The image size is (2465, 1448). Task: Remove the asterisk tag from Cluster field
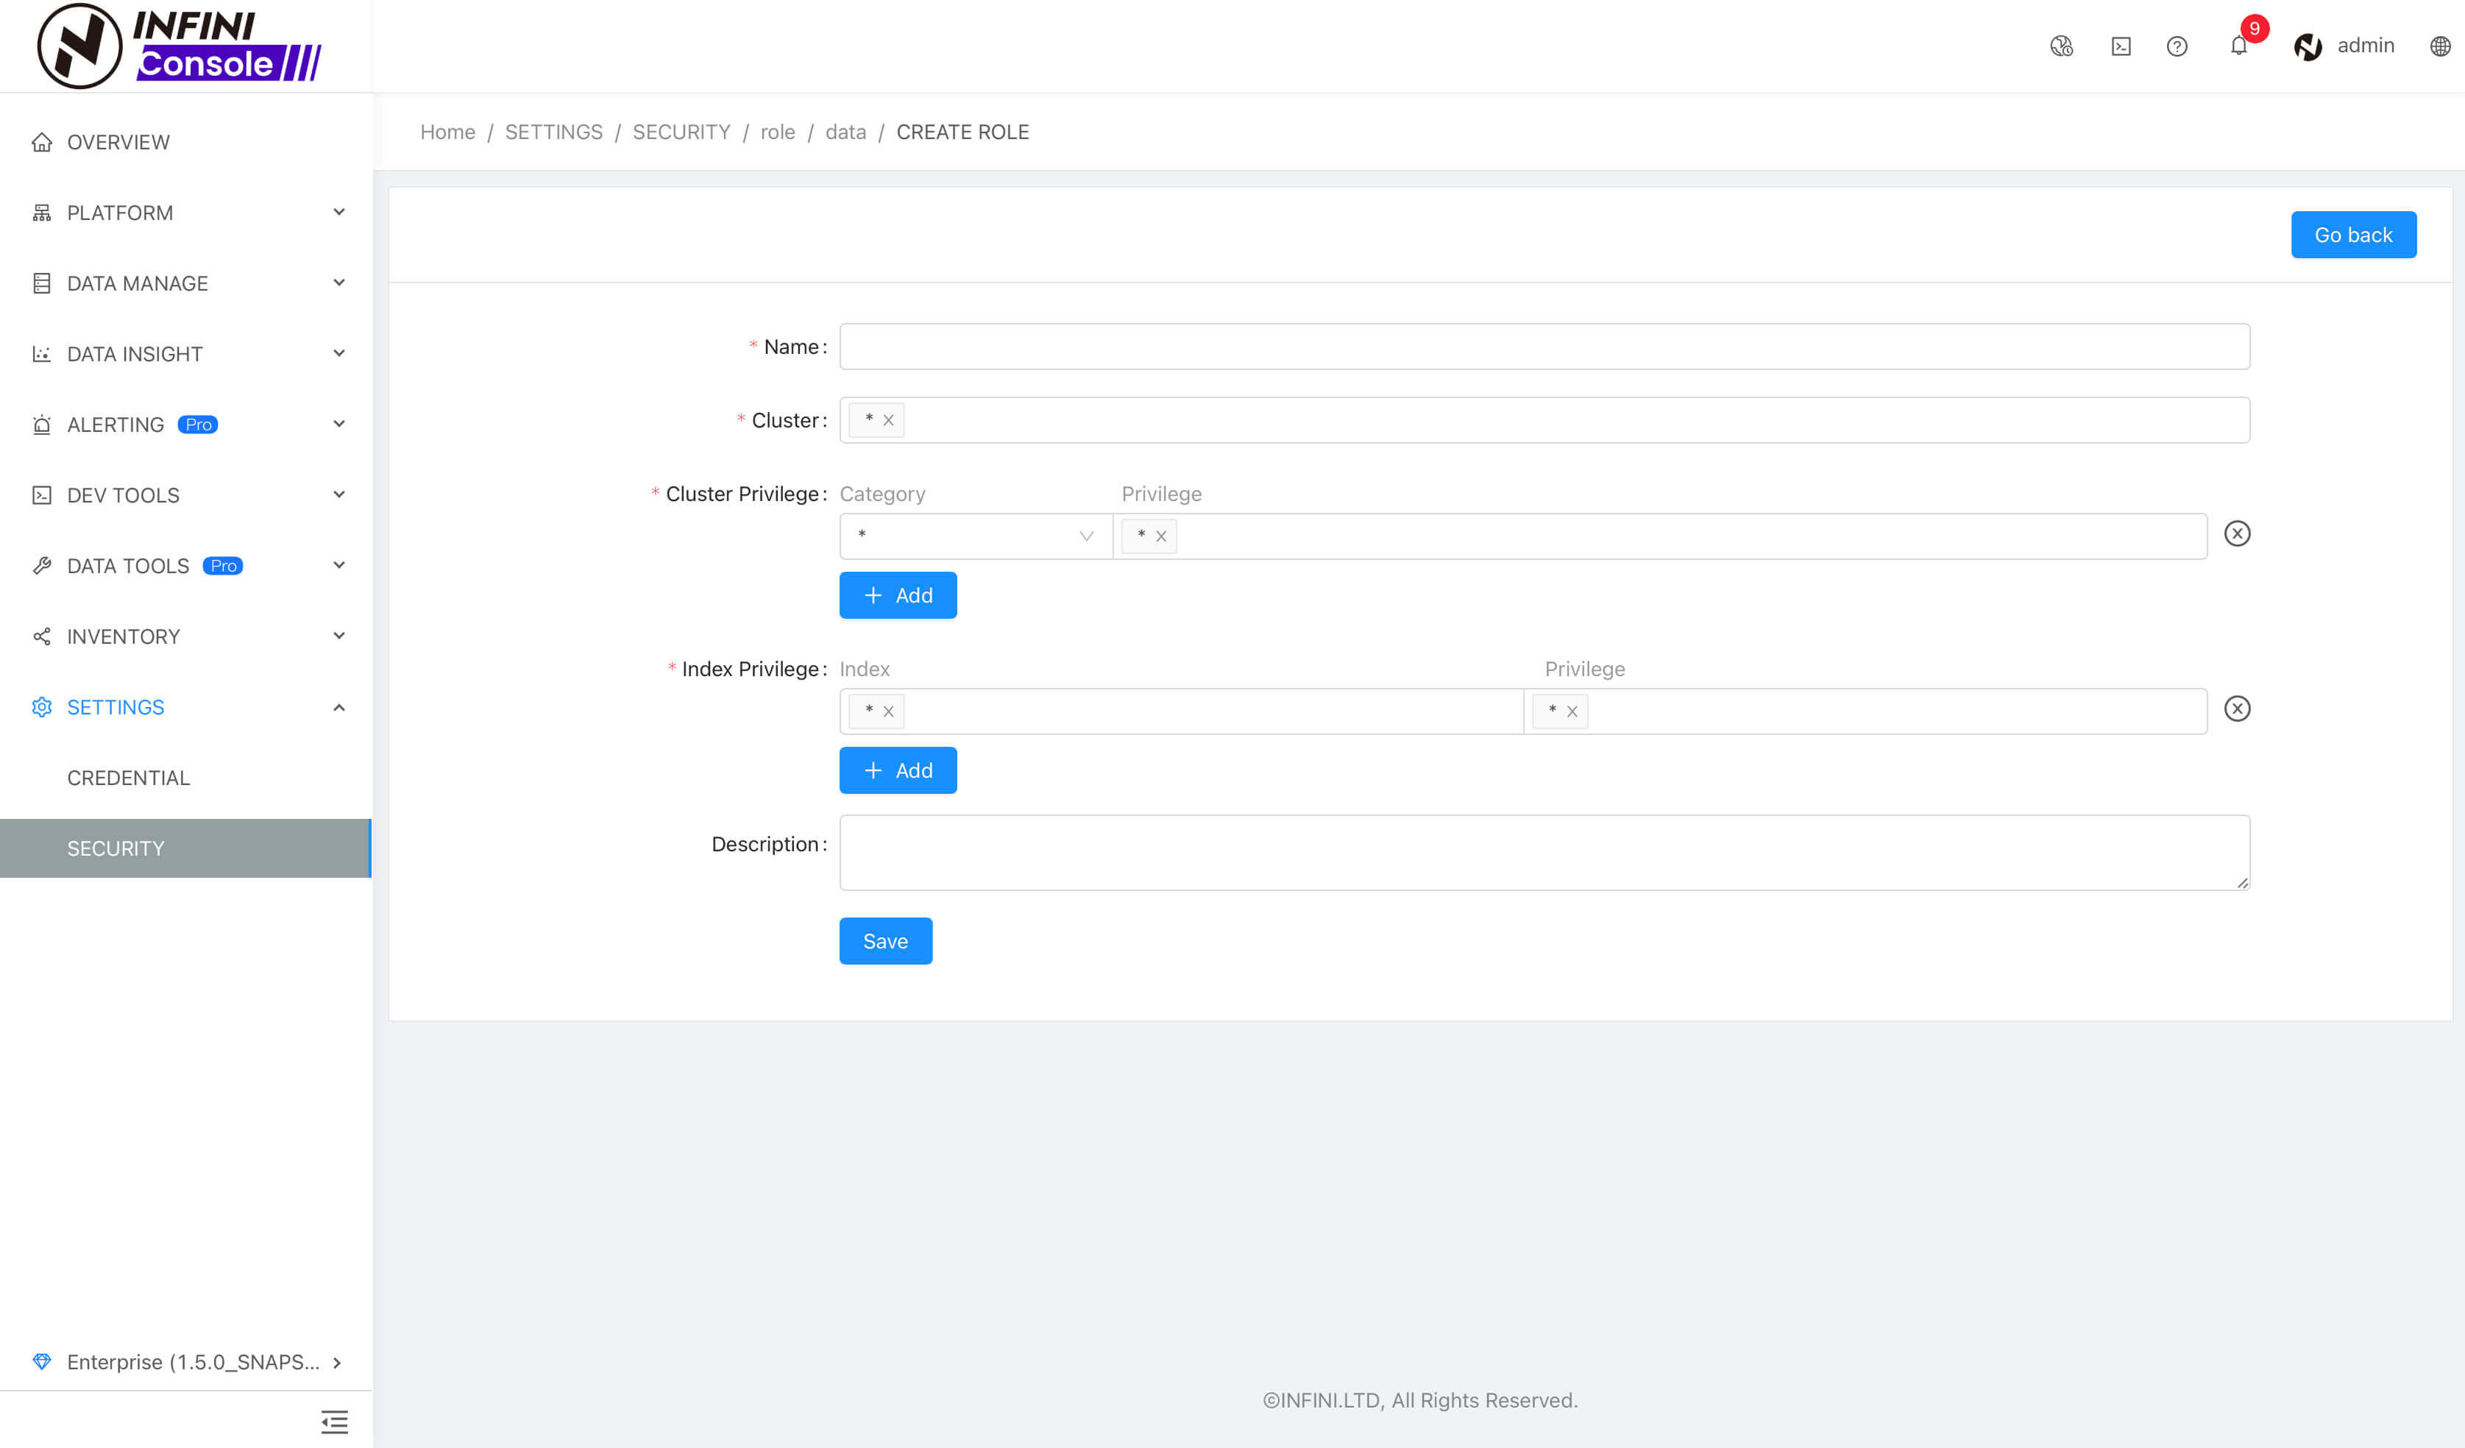click(x=888, y=419)
